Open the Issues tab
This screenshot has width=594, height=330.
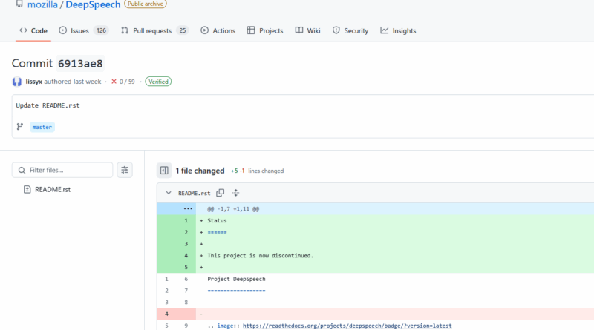(x=83, y=30)
